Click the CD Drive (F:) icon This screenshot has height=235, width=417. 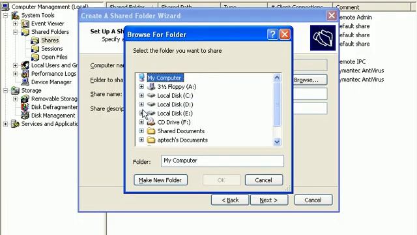151,122
